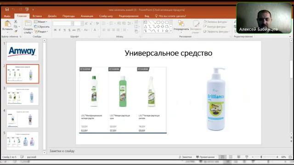Switch to Дизайн (Design) tab
The image size is (294, 165).
point(52,16)
